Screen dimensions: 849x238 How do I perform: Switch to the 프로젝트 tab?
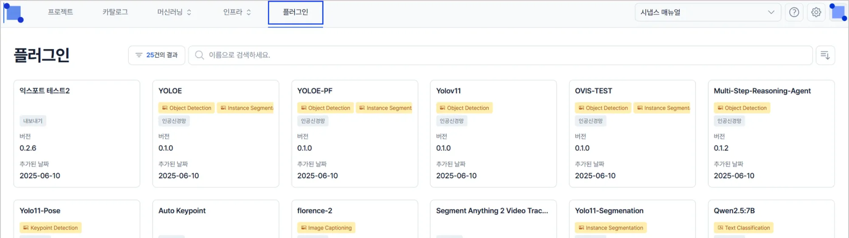(60, 12)
